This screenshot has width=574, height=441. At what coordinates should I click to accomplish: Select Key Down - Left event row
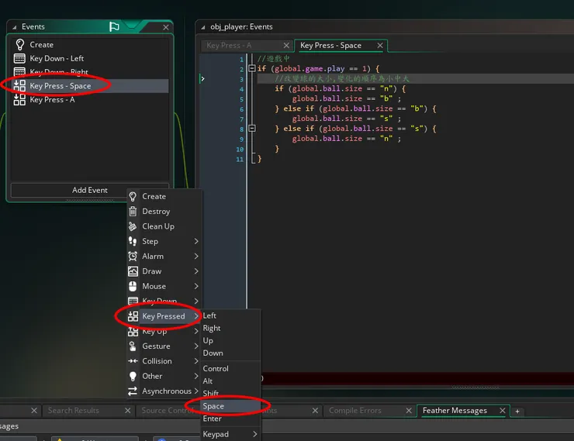(90, 58)
